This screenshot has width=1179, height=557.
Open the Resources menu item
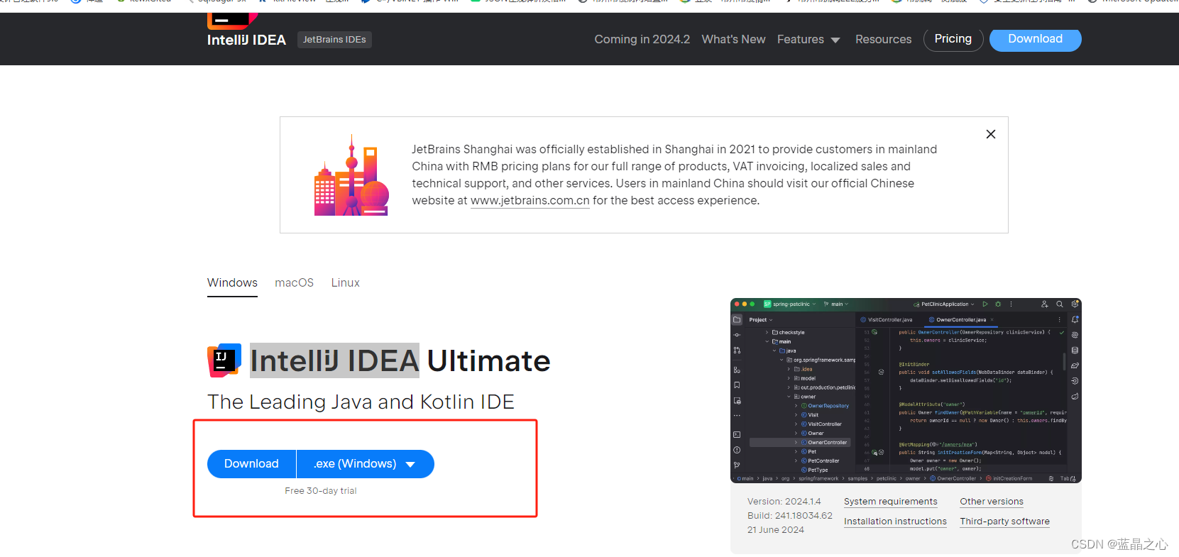click(x=883, y=40)
